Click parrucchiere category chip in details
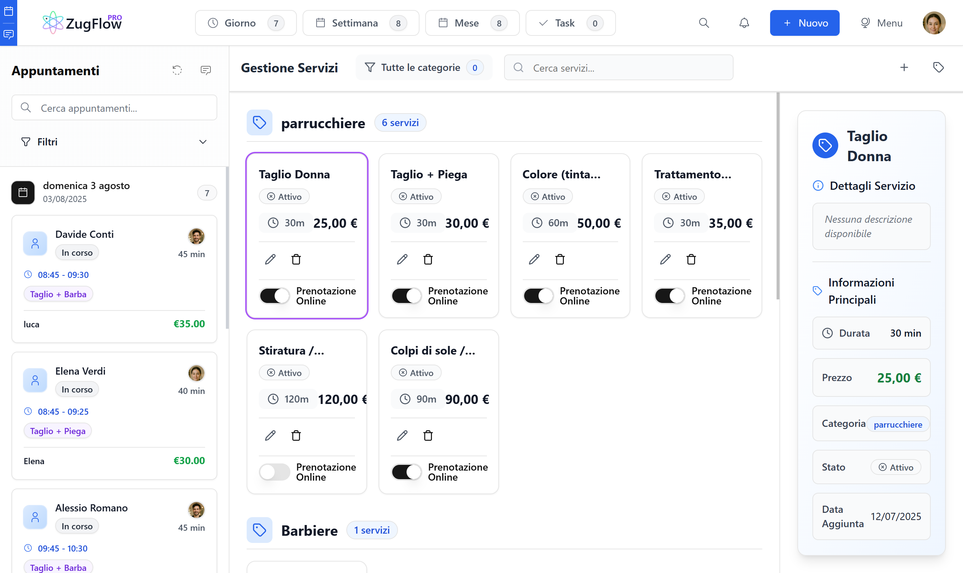This screenshot has height=573, width=963. 898,424
